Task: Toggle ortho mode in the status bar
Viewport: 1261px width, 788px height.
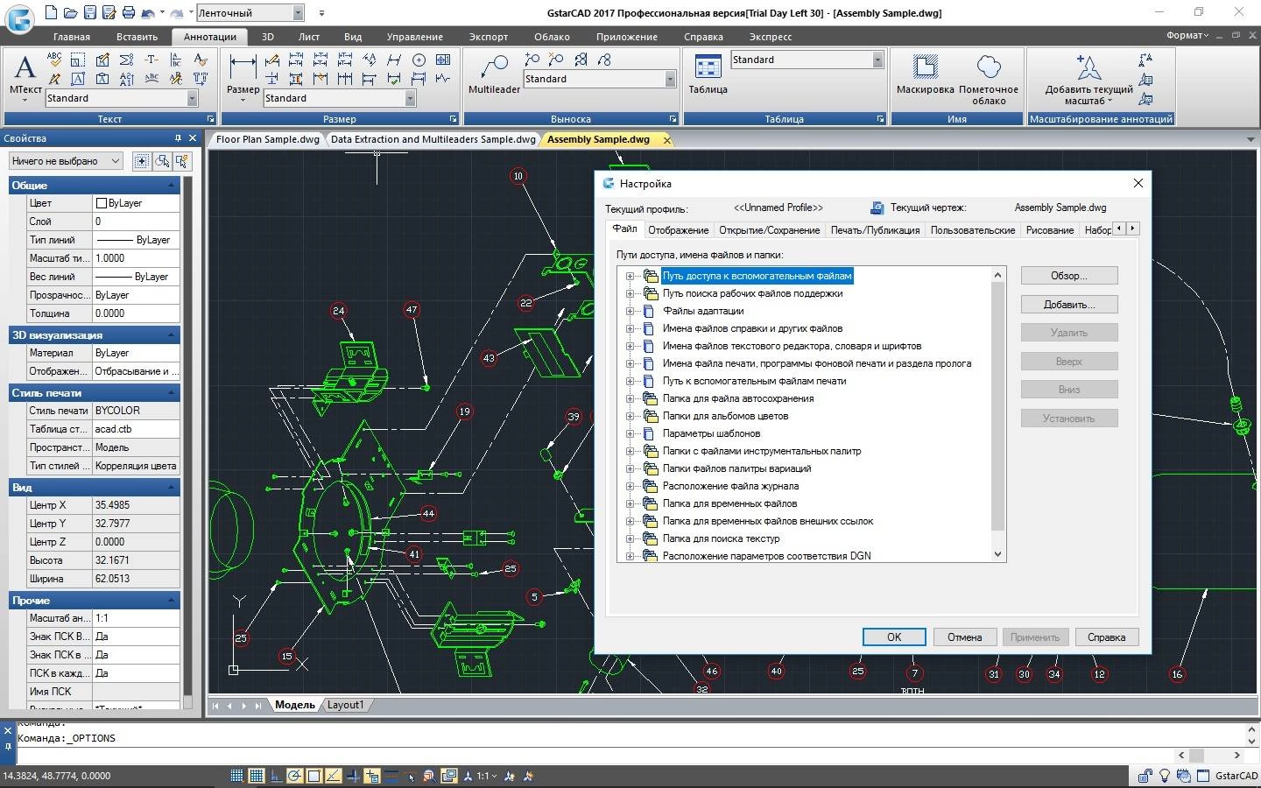Action: click(x=276, y=776)
